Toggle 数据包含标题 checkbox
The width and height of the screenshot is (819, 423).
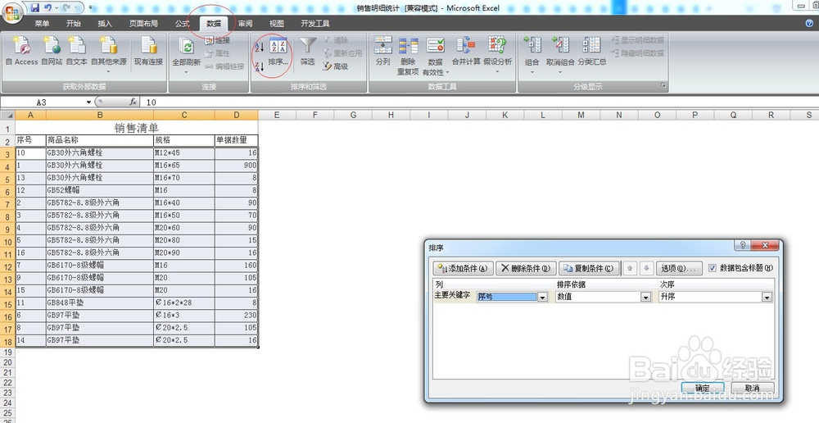(713, 268)
